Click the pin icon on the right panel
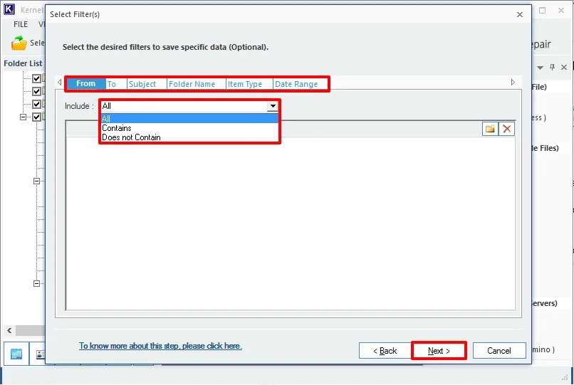 (552, 68)
